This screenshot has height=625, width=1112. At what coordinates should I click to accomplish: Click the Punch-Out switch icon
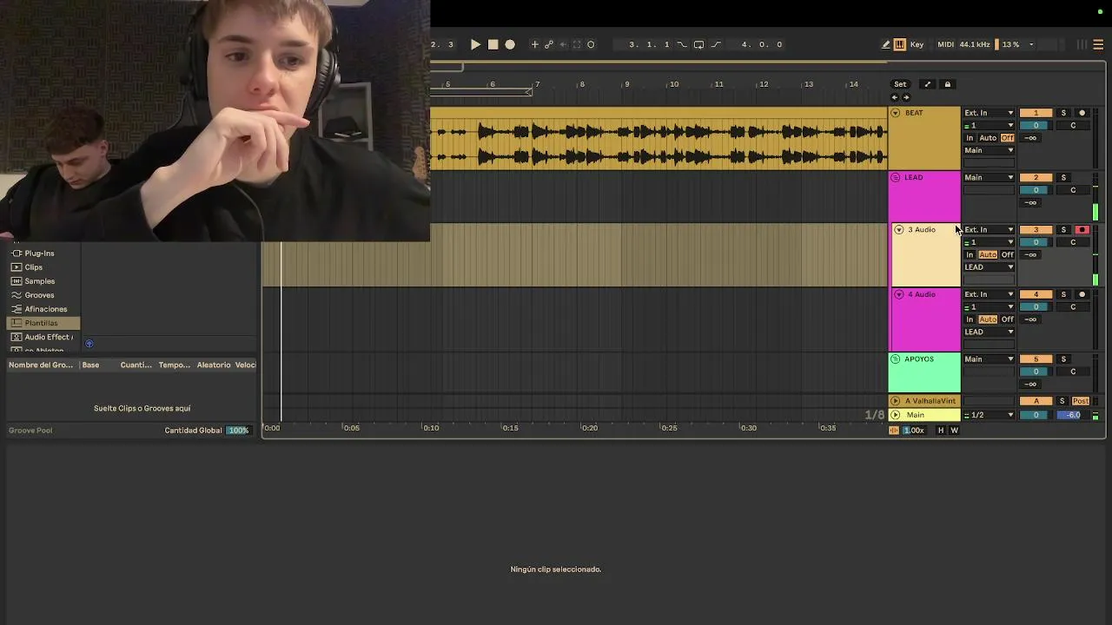(x=716, y=44)
